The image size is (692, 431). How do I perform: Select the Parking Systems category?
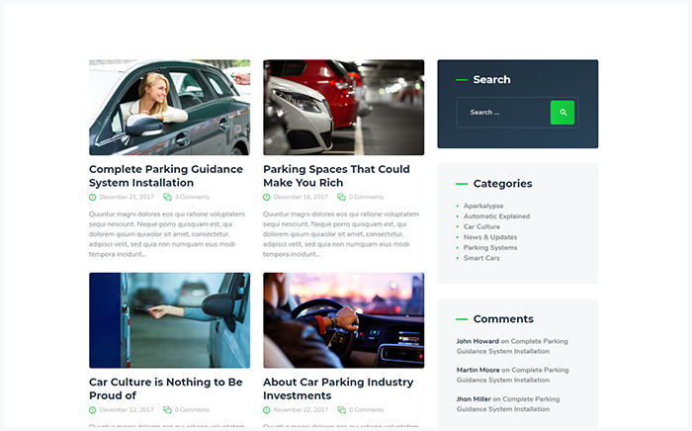pyautogui.click(x=490, y=248)
